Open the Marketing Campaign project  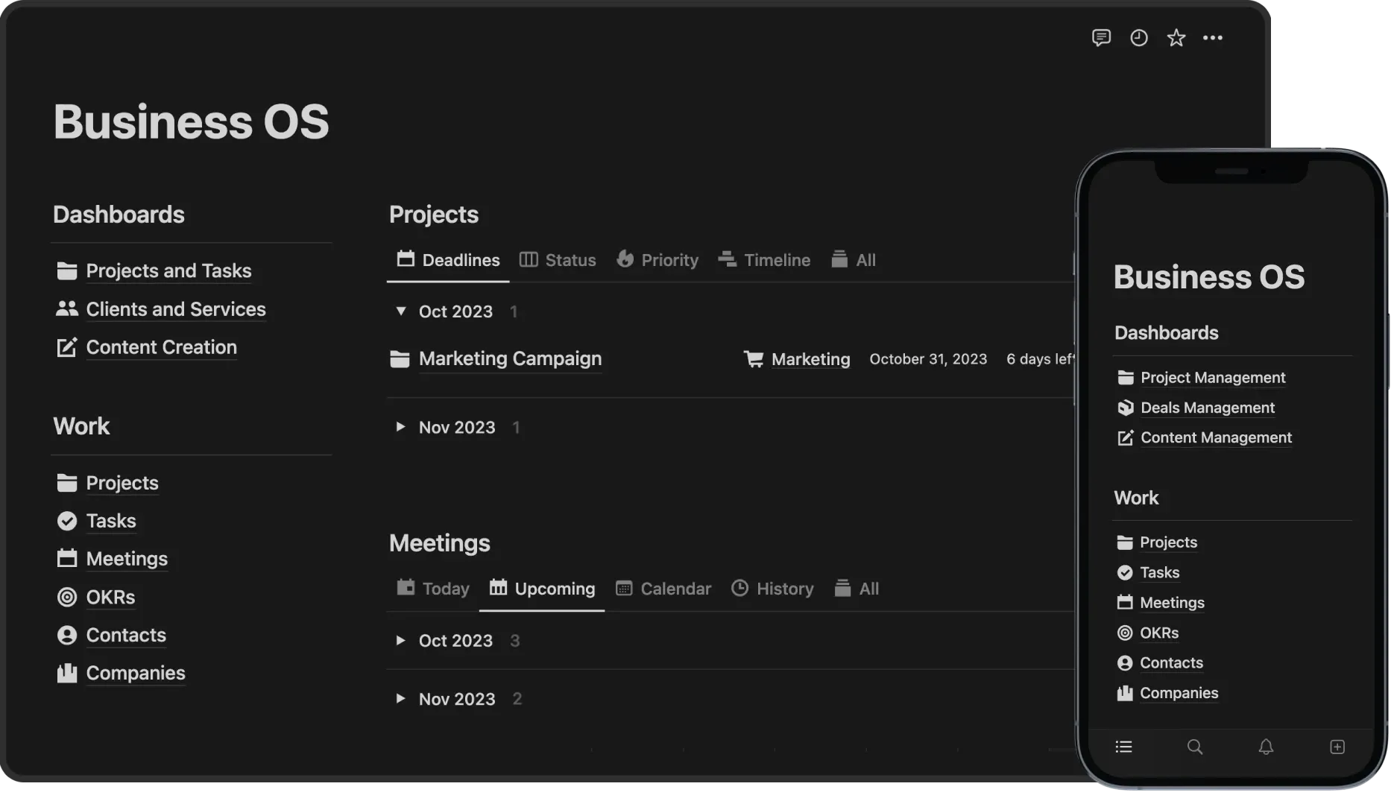point(510,358)
